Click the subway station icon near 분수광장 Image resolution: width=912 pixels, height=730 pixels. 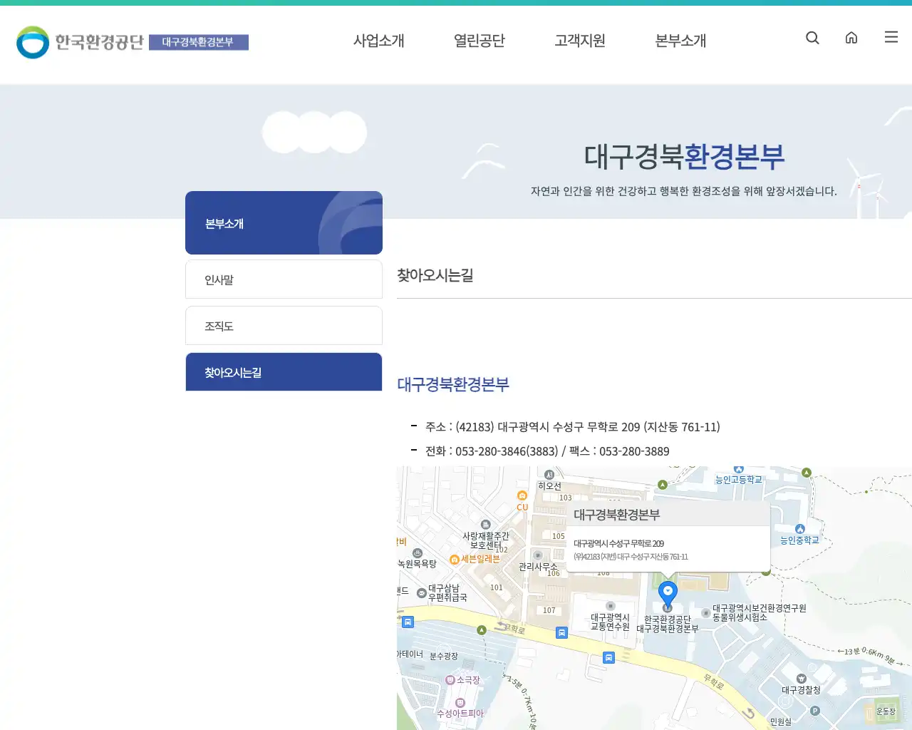click(x=408, y=622)
